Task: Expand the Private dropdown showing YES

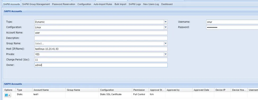Action: (x=166, y=54)
